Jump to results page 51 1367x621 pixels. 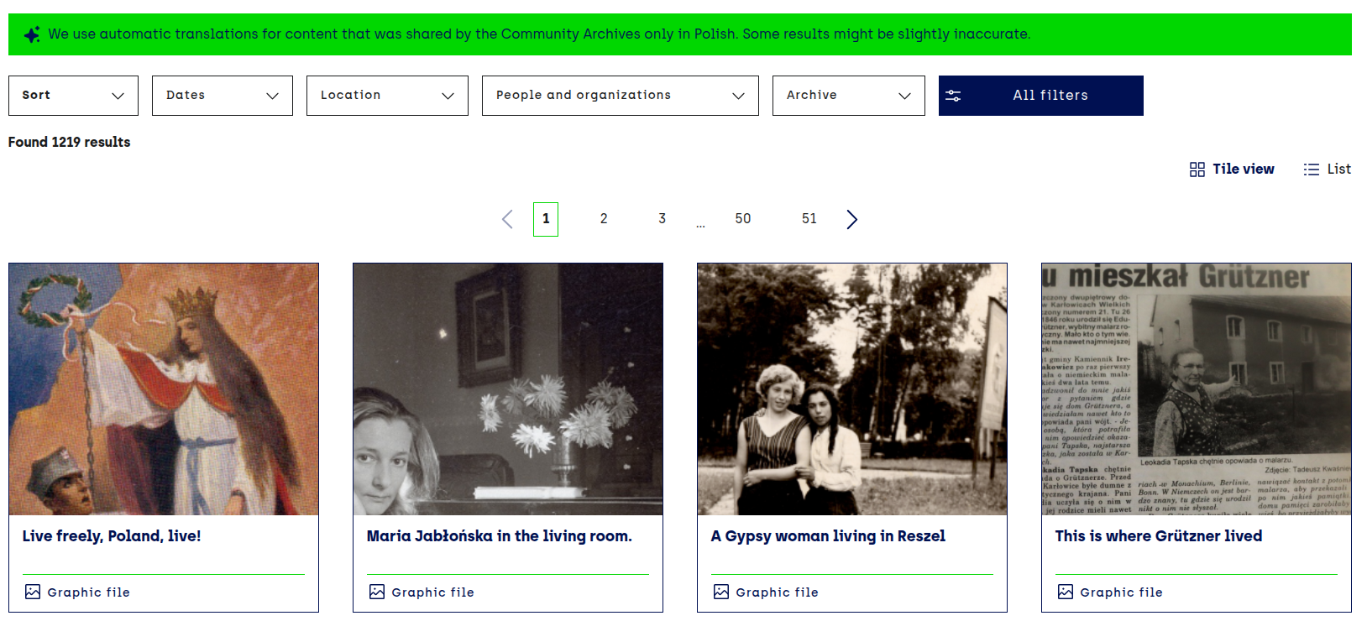coord(809,219)
